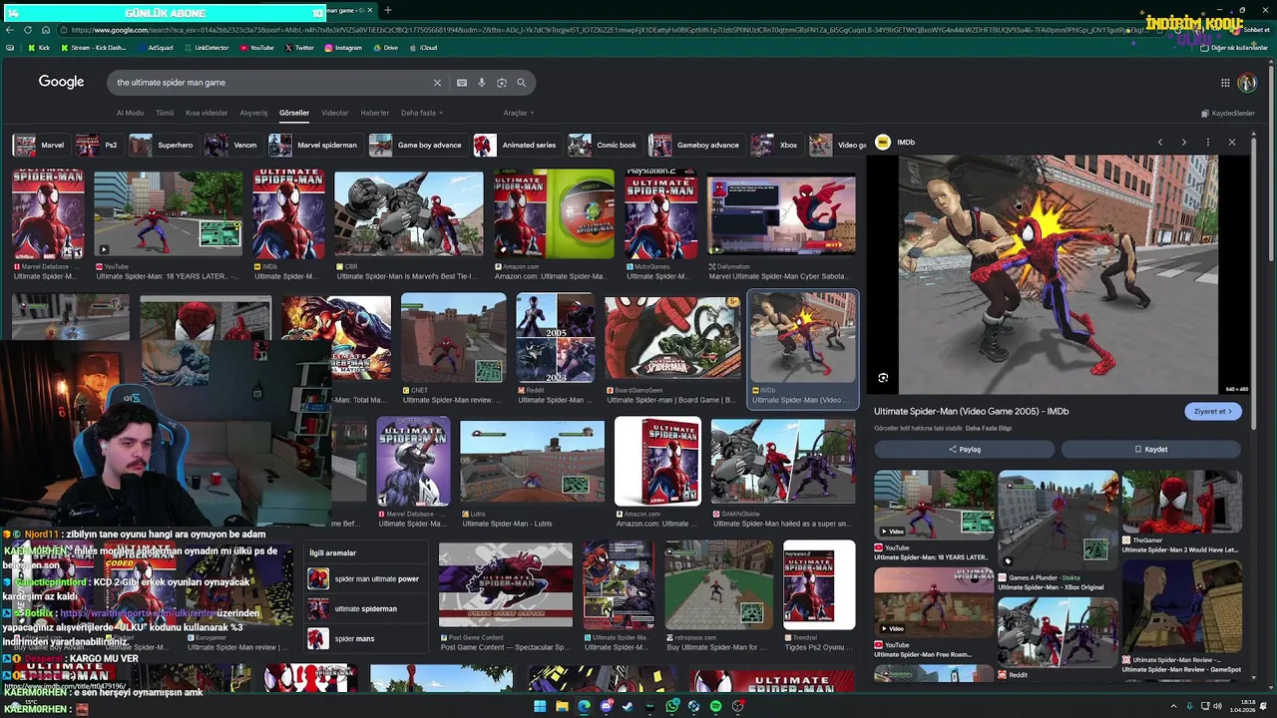Switch to the Haberler tab
The width and height of the screenshot is (1277, 718).
(375, 113)
